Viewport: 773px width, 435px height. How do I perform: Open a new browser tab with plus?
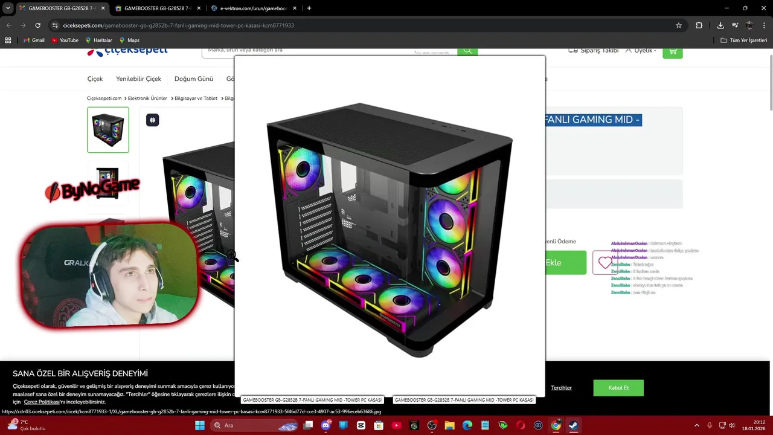(x=309, y=8)
